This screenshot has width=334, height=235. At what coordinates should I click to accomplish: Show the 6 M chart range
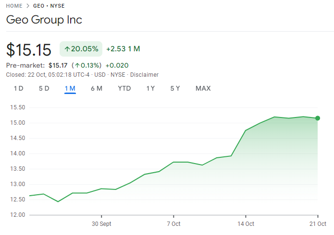[x=96, y=88]
